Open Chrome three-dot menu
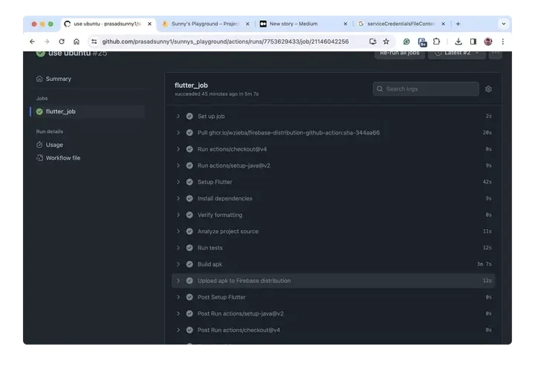Viewport: 535px width, 375px height. pos(502,42)
